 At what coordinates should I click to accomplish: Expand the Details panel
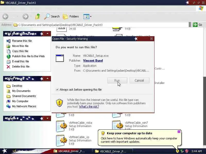(47, 118)
